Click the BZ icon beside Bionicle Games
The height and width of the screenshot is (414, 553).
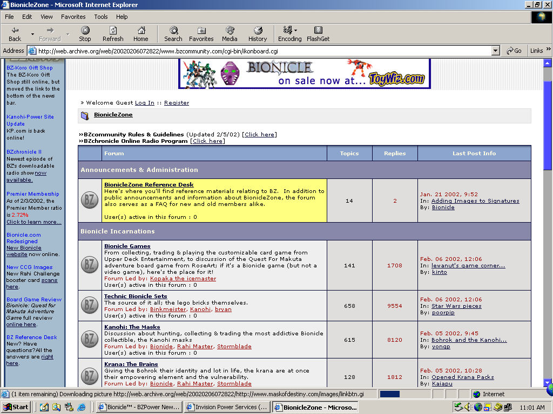coord(90,265)
